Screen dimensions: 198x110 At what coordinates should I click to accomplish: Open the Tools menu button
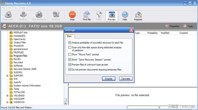coord(189,26)
